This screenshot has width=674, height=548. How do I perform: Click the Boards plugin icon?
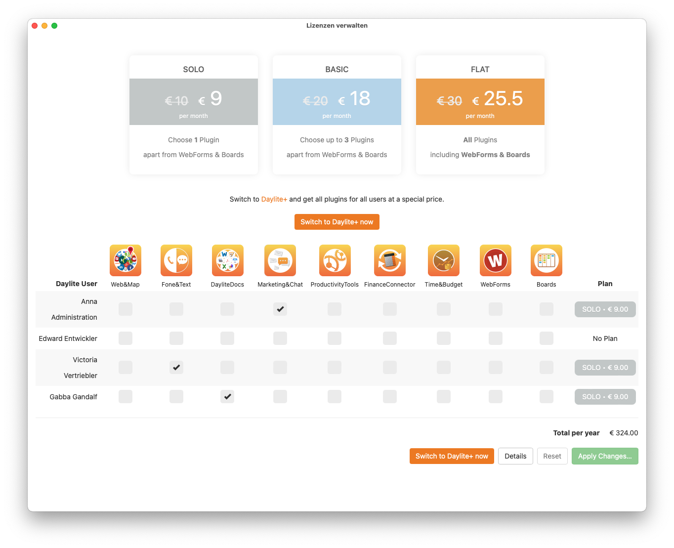(x=547, y=260)
